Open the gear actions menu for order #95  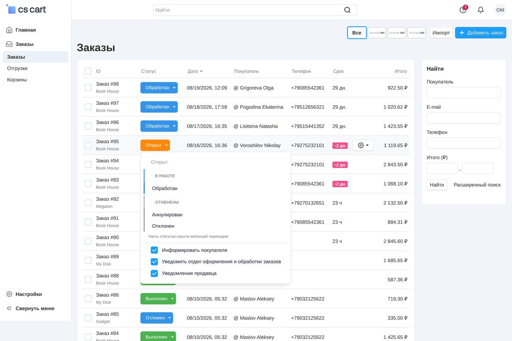click(363, 145)
